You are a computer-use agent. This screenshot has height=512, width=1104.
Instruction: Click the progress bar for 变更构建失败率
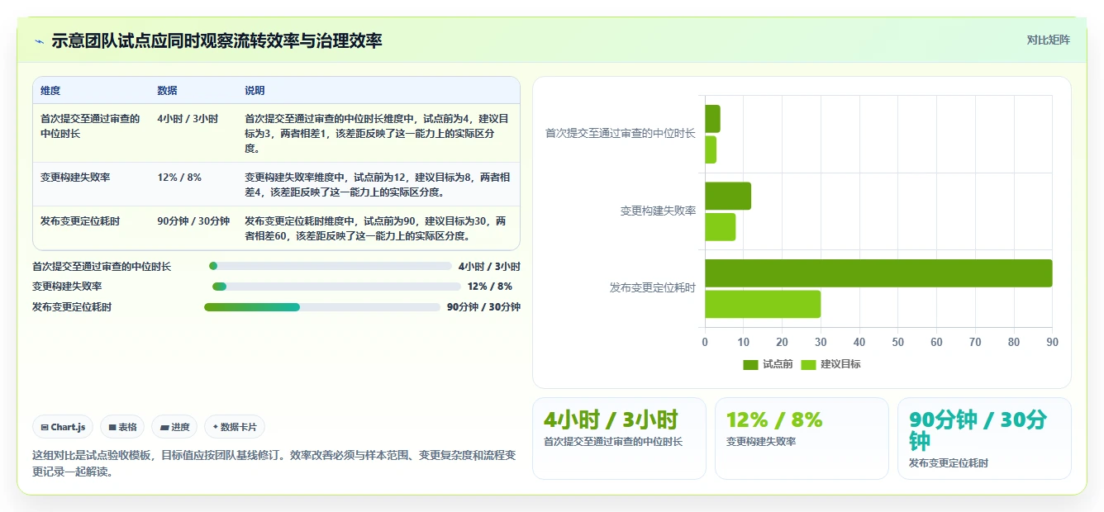coord(336,287)
